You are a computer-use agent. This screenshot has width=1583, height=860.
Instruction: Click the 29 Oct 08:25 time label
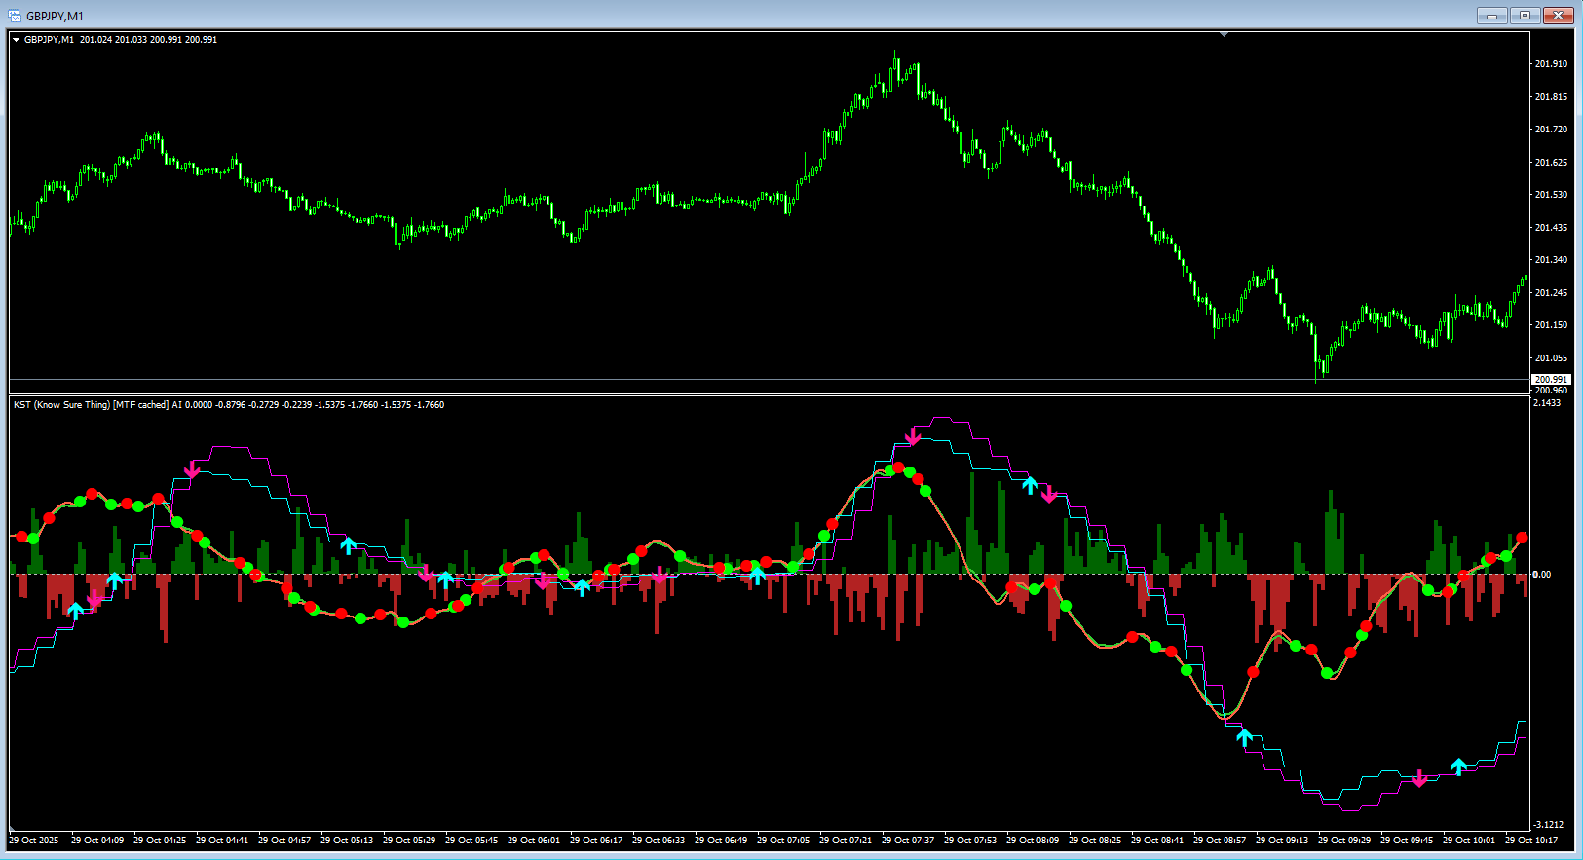pyautogui.click(x=1095, y=841)
